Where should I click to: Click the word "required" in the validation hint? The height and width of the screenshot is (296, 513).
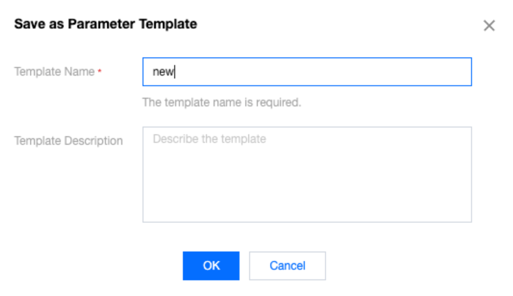[279, 102]
